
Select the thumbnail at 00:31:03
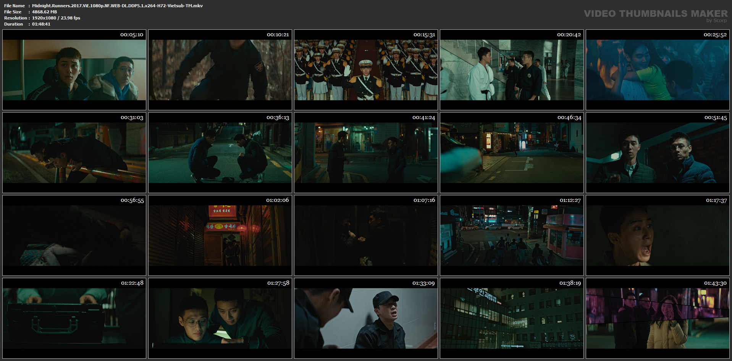74,153
